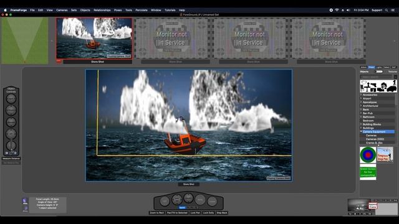Open the Apple menu

[5, 10]
